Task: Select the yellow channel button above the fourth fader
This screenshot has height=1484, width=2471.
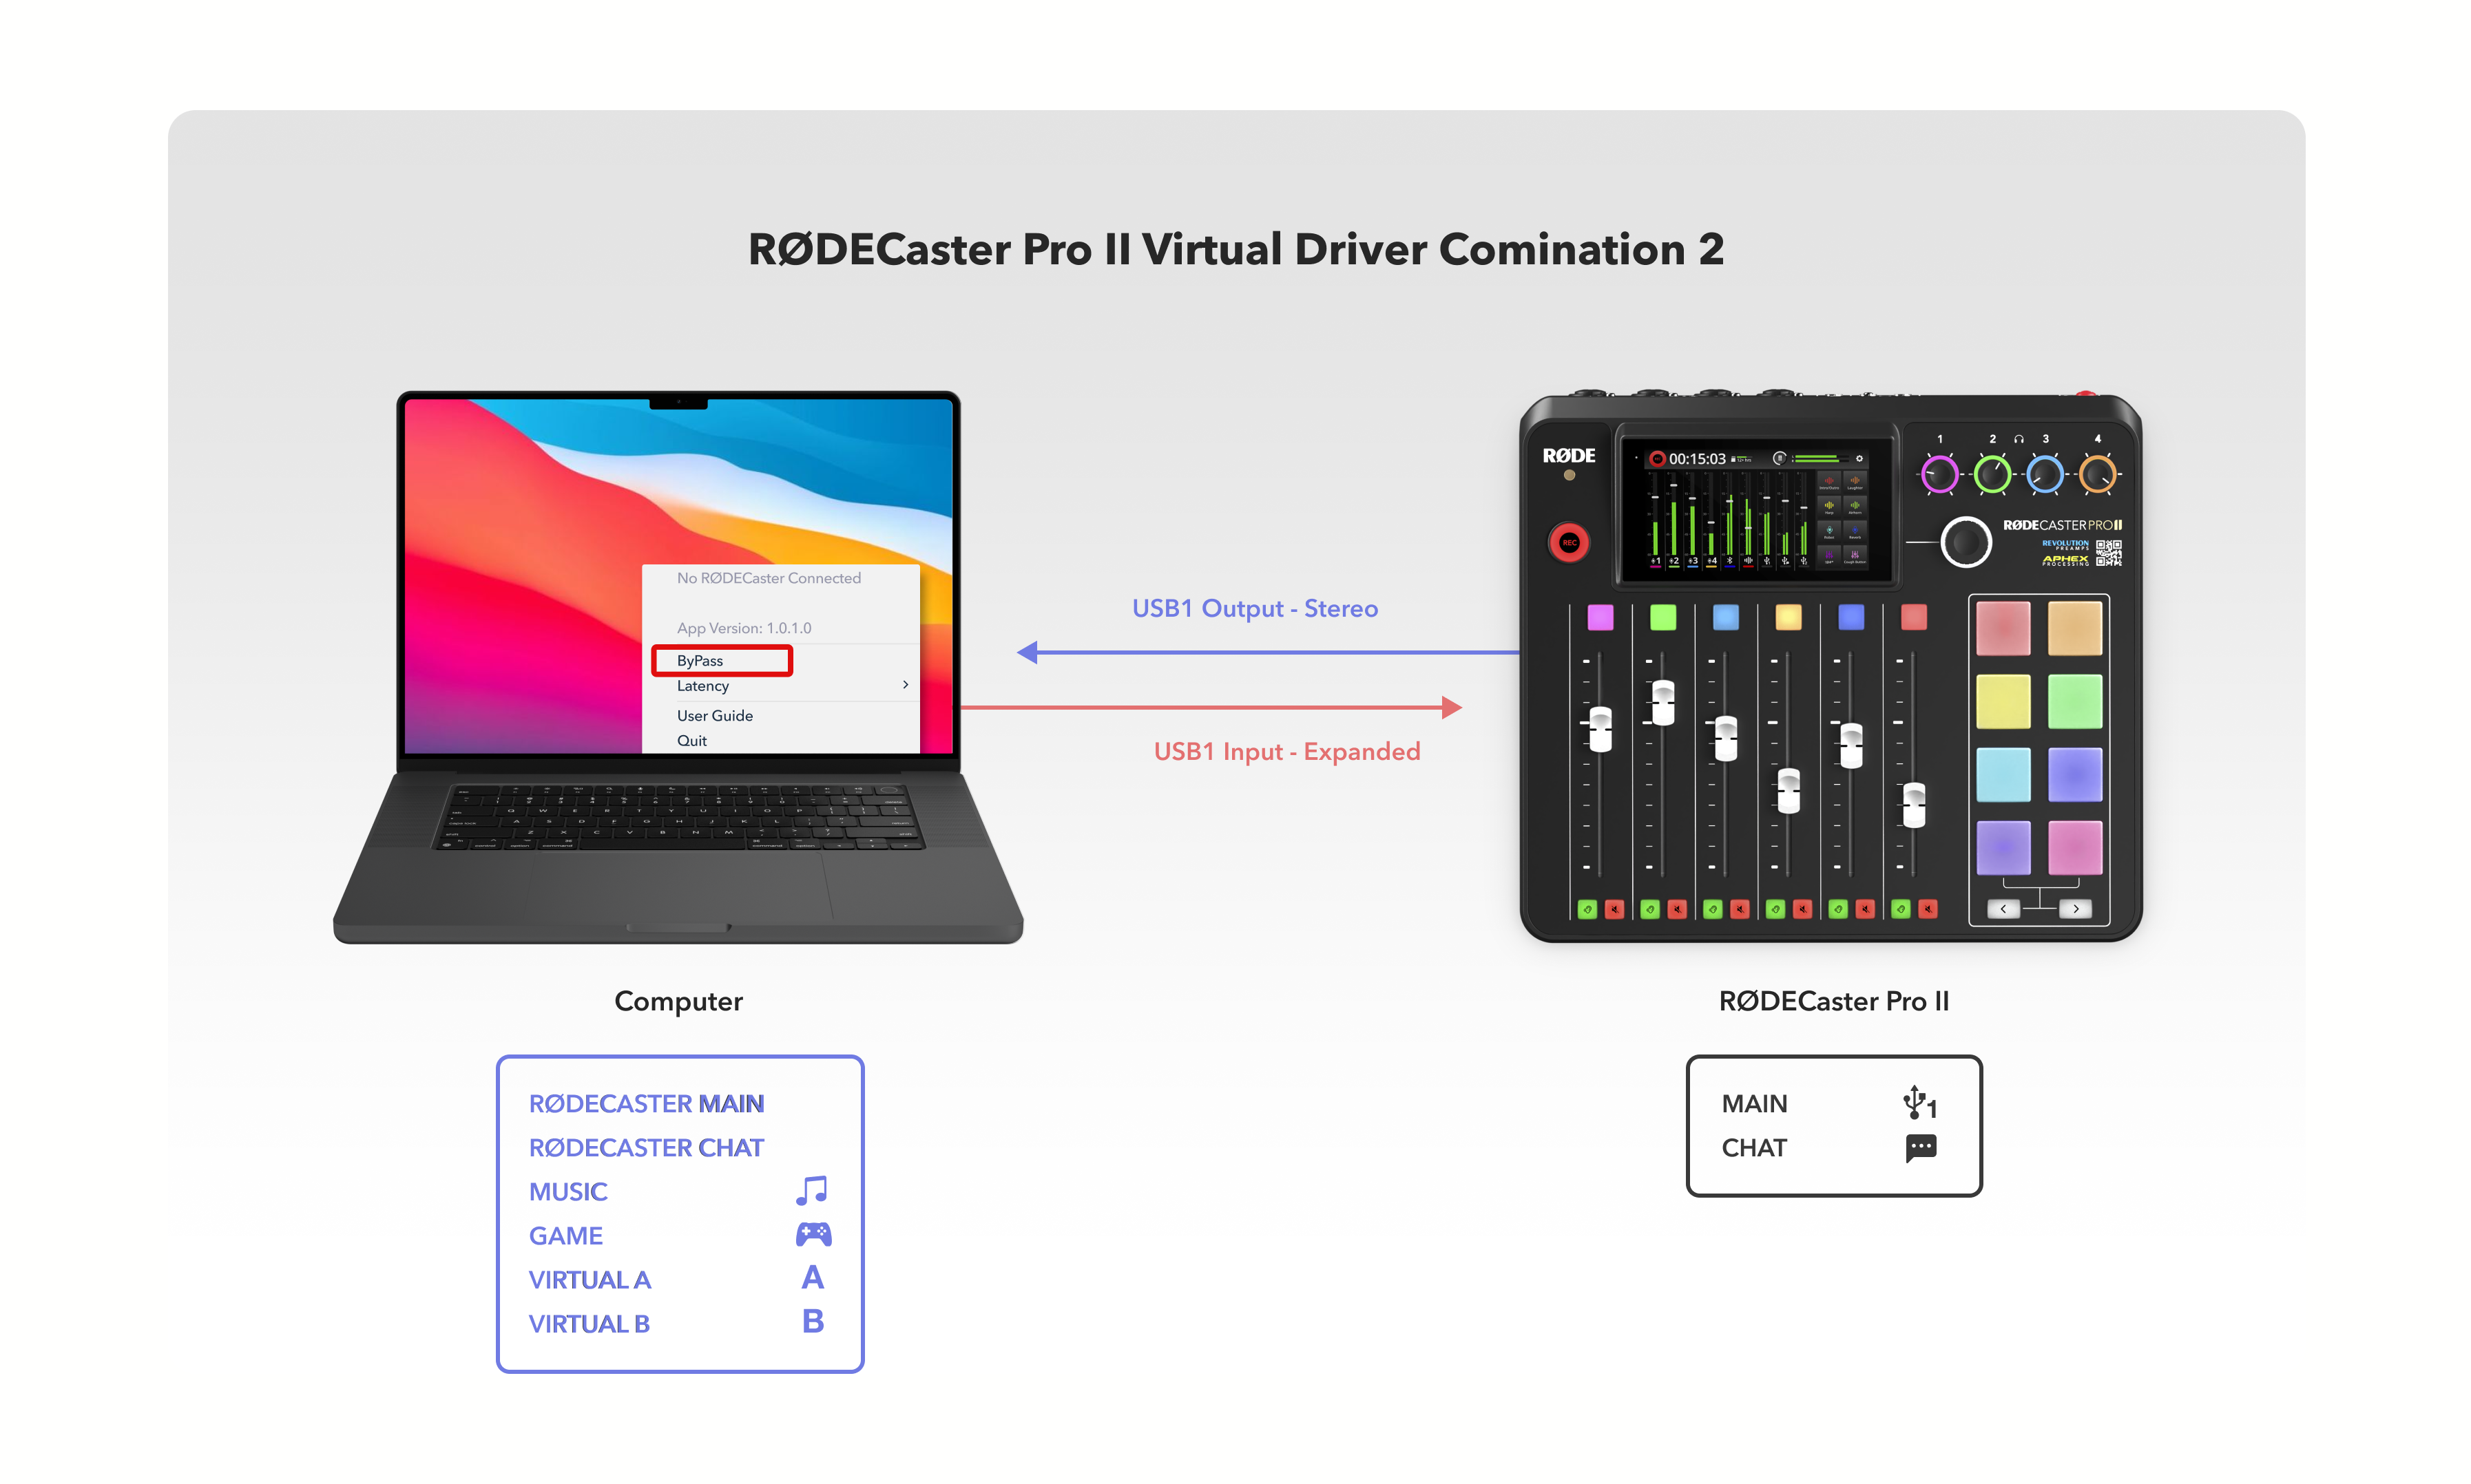Action: (x=1788, y=617)
